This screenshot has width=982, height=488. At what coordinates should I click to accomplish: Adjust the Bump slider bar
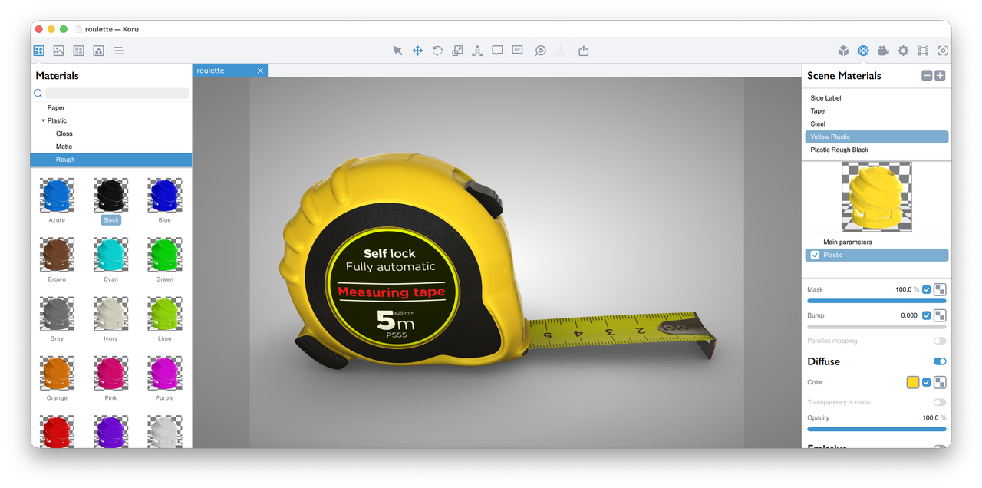coord(877,327)
